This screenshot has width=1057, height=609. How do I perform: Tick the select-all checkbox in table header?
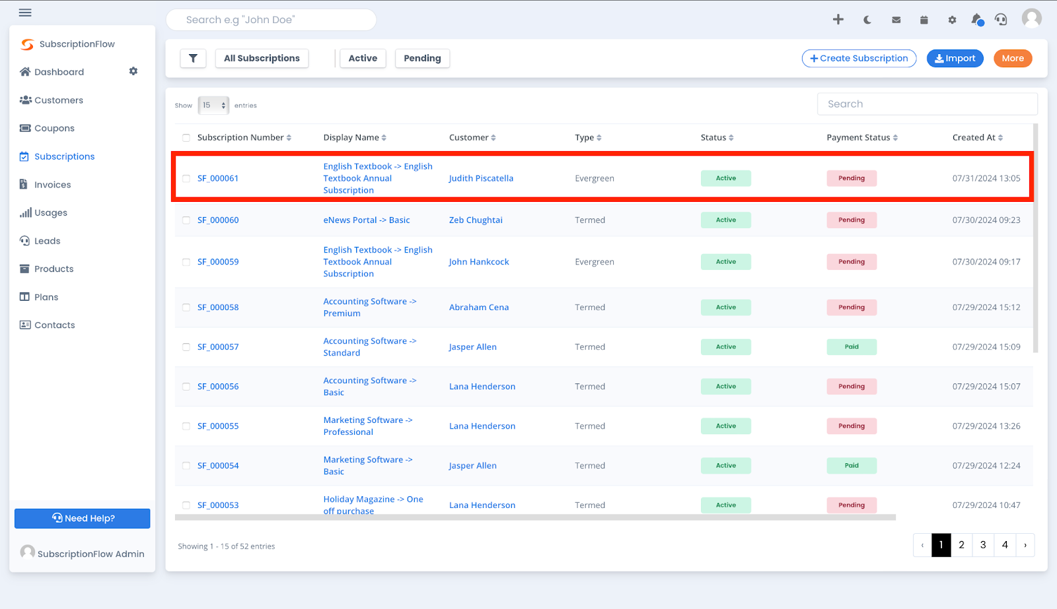pyautogui.click(x=186, y=138)
